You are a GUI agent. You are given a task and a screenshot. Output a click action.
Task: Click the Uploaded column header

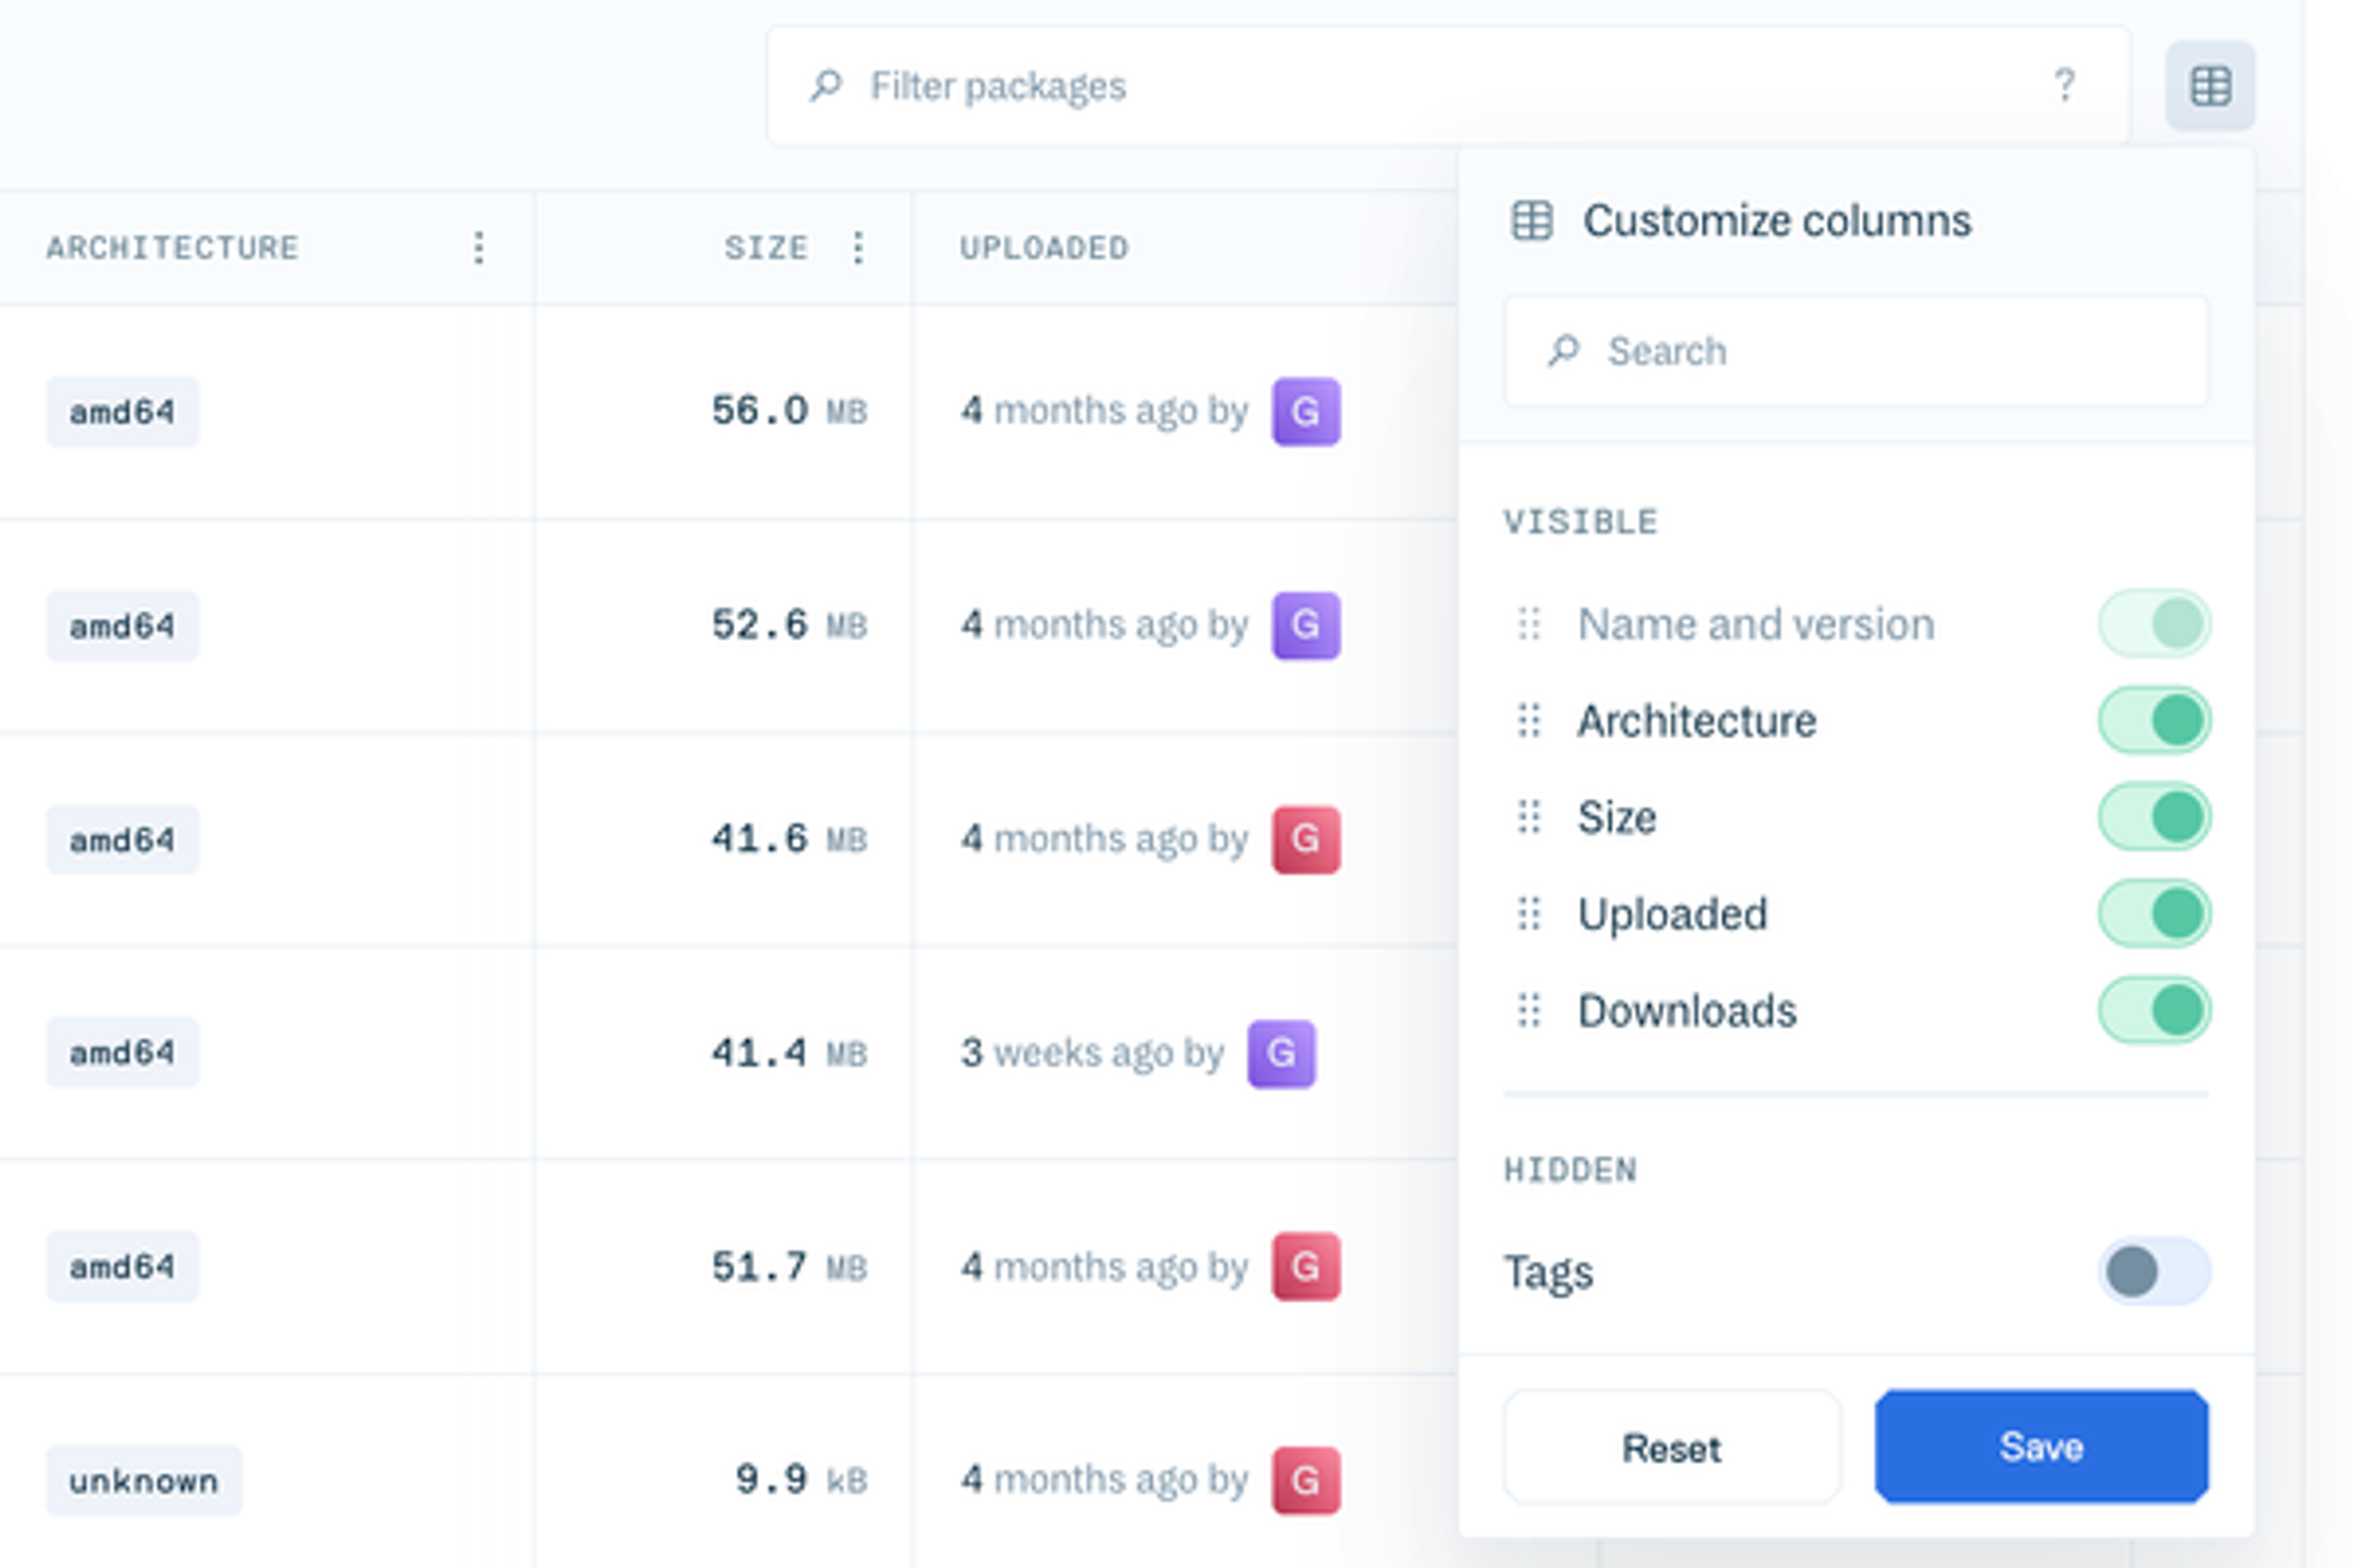(x=1044, y=247)
